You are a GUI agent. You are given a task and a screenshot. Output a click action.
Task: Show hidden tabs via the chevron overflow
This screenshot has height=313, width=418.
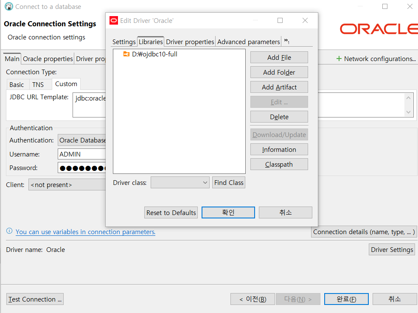point(286,41)
